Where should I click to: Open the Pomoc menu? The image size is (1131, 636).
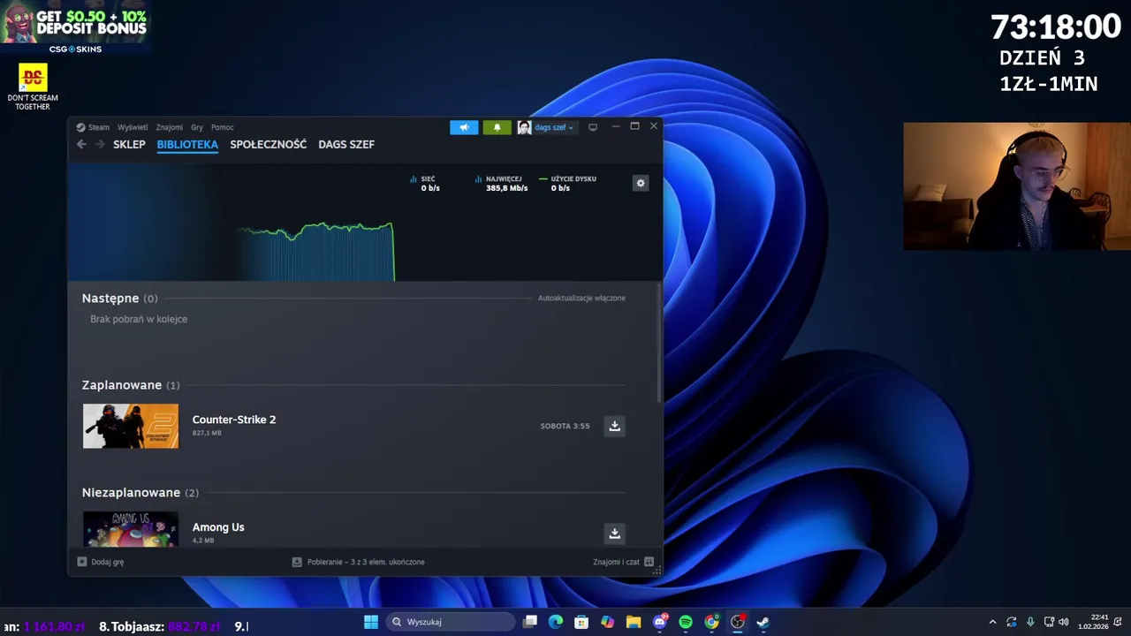[223, 127]
